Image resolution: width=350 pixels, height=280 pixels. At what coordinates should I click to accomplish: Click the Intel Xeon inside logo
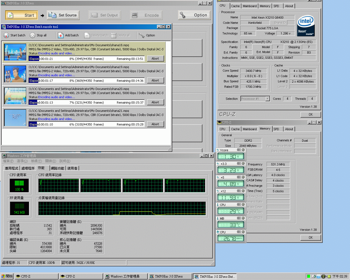pos(306,26)
